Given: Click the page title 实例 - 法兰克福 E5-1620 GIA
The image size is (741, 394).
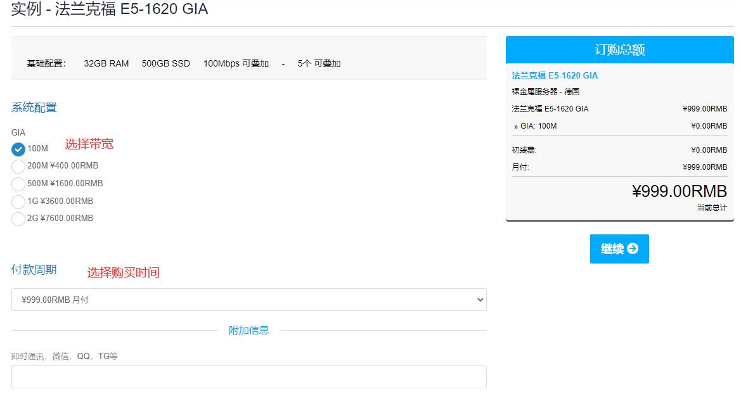Looking at the screenshot, I should (110, 9).
